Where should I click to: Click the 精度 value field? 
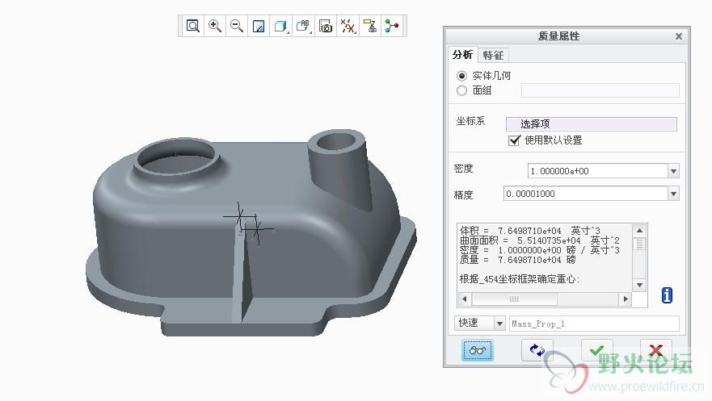point(586,194)
